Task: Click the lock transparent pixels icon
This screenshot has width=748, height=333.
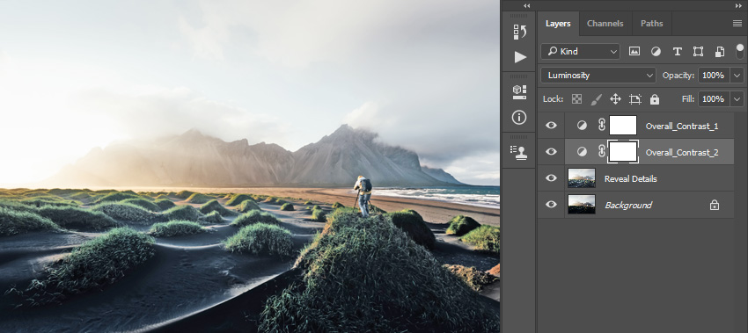Action: (576, 99)
